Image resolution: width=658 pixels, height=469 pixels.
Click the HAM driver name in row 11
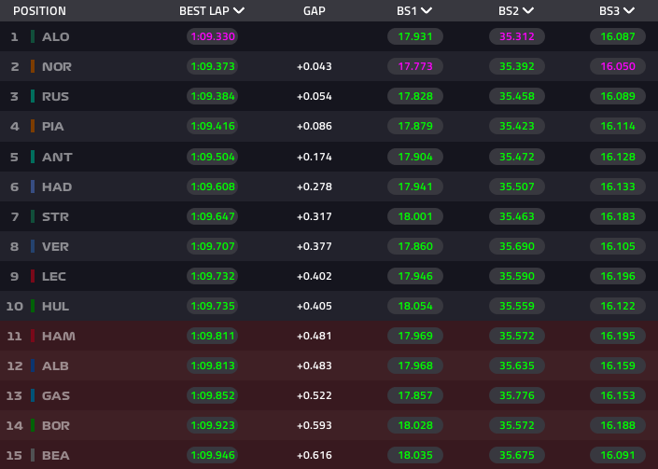pos(57,336)
